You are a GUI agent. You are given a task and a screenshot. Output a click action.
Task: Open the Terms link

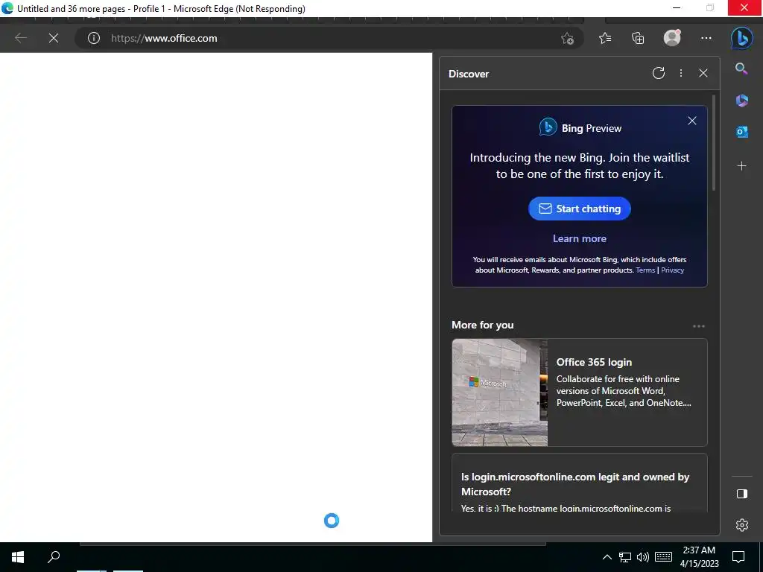coord(645,270)
